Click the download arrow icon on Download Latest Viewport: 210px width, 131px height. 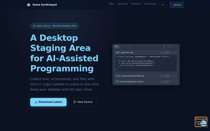pos(36,102)
